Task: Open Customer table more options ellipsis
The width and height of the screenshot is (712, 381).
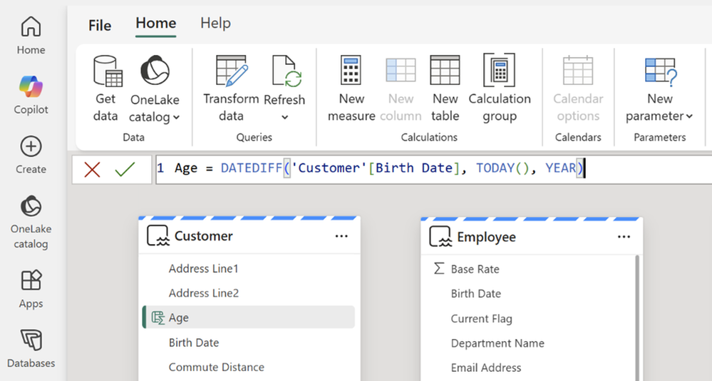Action: click(x=341, y=236)
